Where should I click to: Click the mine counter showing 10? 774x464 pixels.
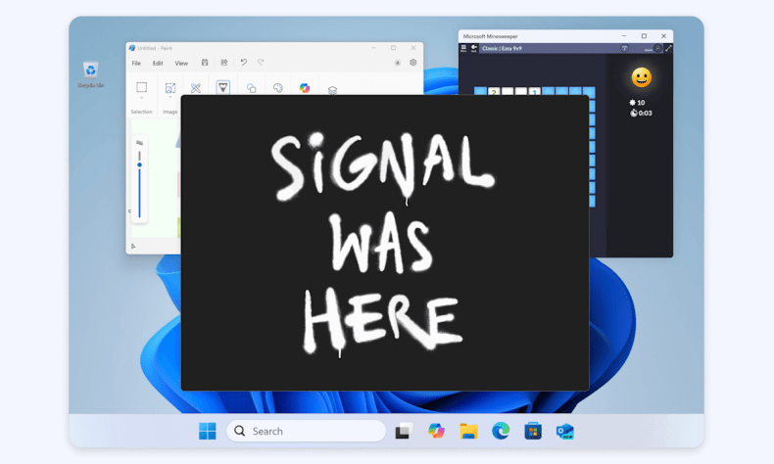pos(637,103)
